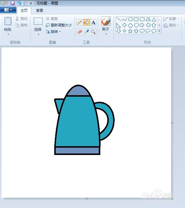Image resolution: width=185 pixels, height=208 pixels.
Task: Click the Brushes icon
Action: (x=106, y=21)
